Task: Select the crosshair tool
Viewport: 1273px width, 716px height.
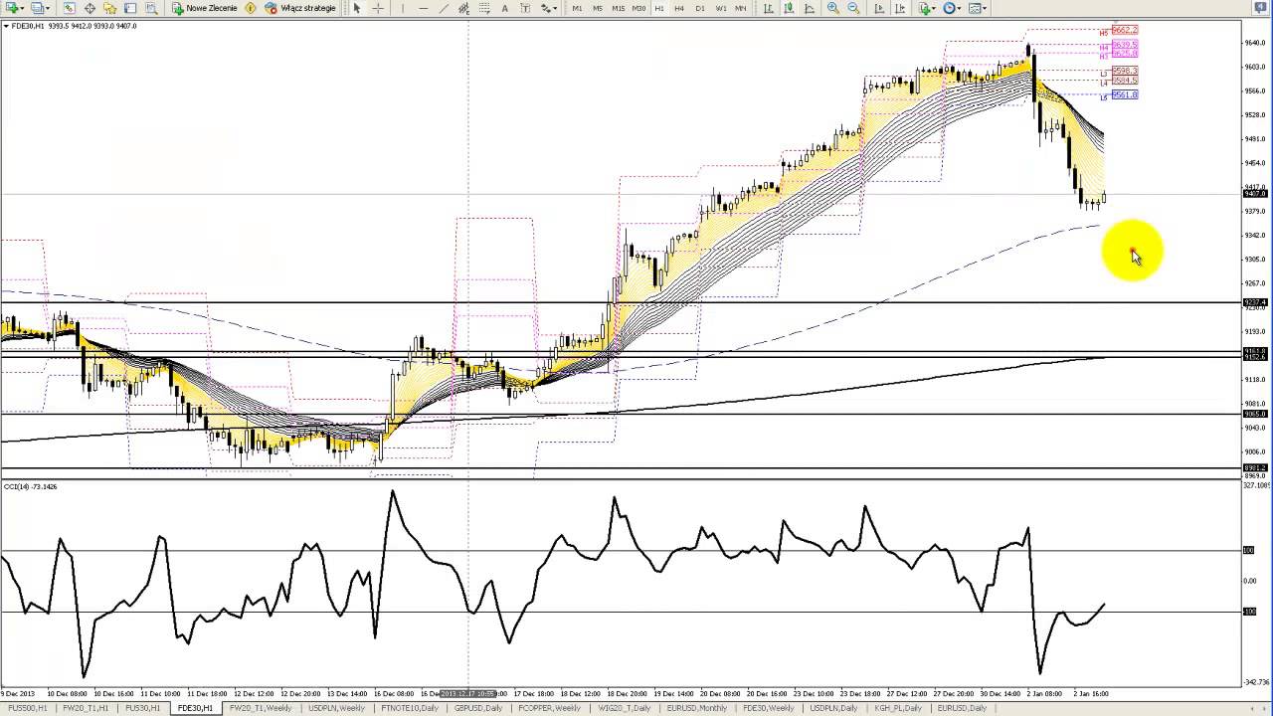Action: (378, 8)
